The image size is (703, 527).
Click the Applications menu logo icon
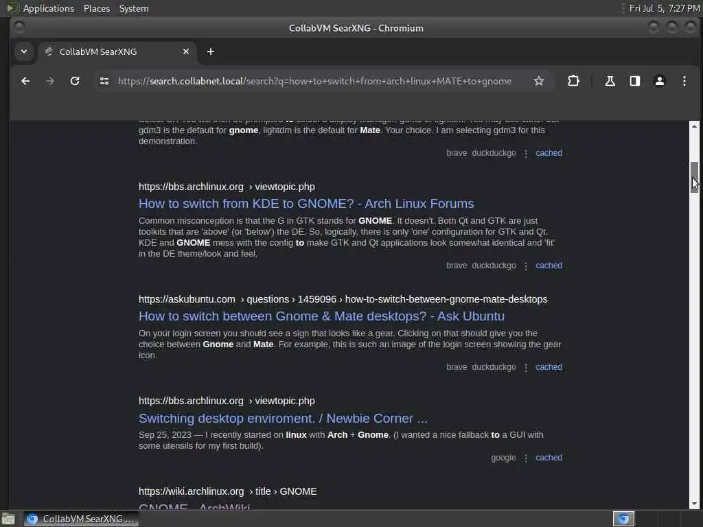click(x=12, y=8)
